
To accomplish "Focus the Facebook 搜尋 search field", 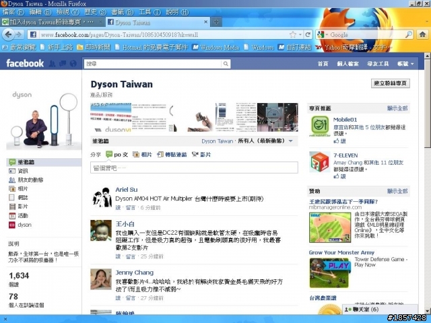I will tap(153, 64).
